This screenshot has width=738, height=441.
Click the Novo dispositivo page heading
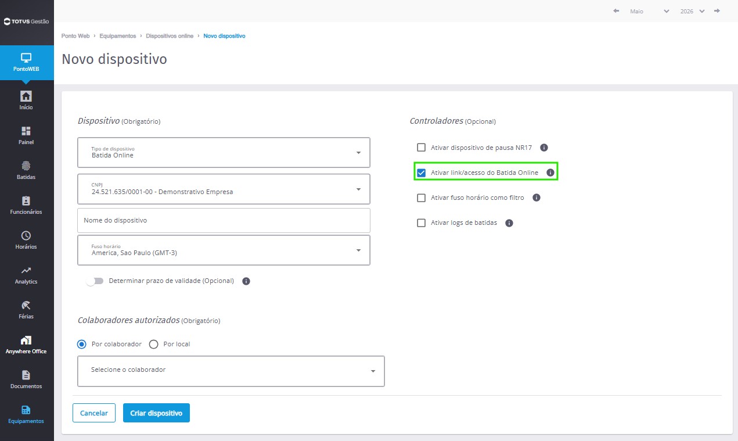pos(114,59)
